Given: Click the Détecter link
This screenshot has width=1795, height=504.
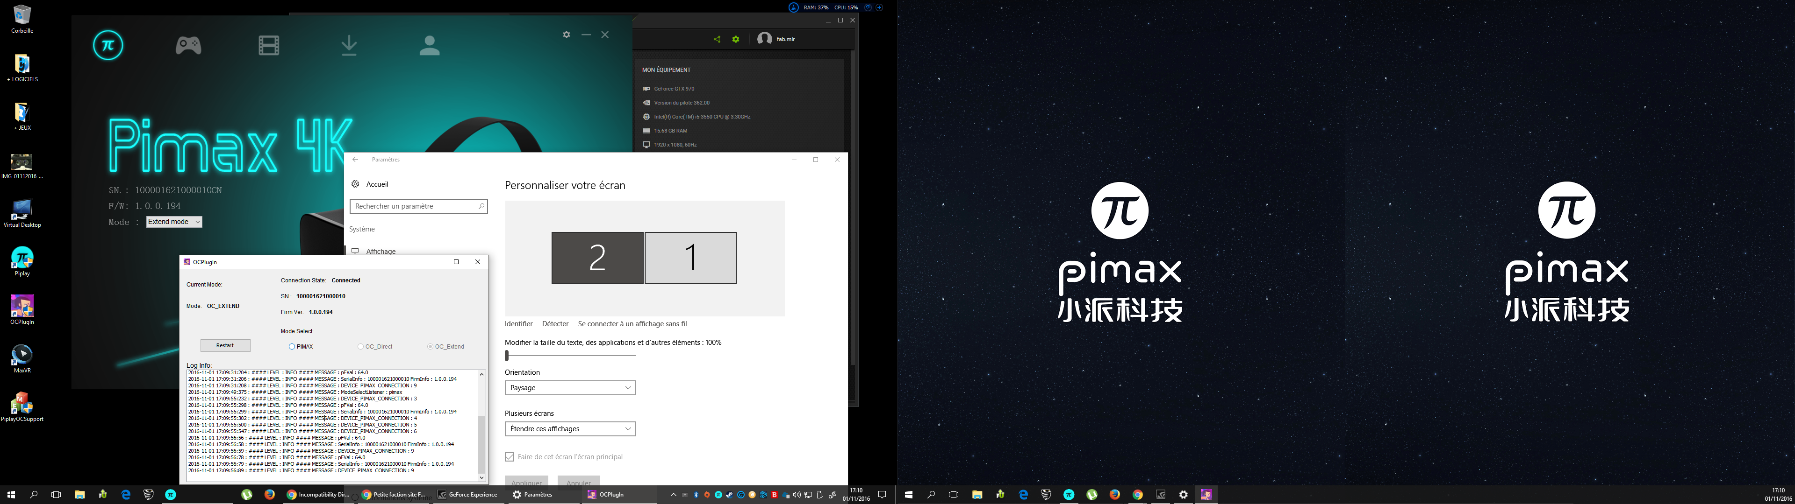Looking at the screenshot, I should coord(555,324).
